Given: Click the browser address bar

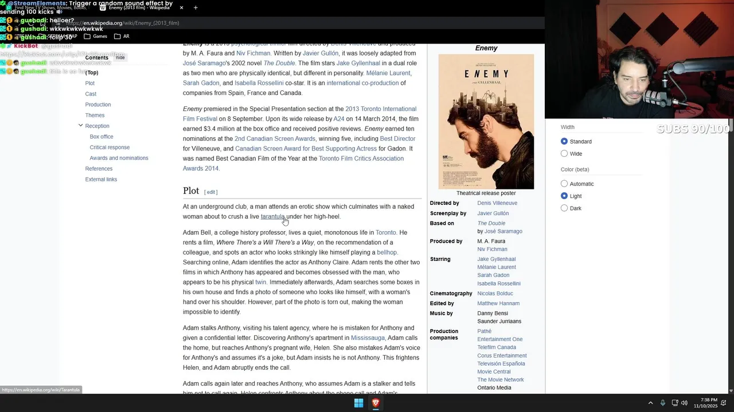Looking at the screenshot, I should (287, 23).
